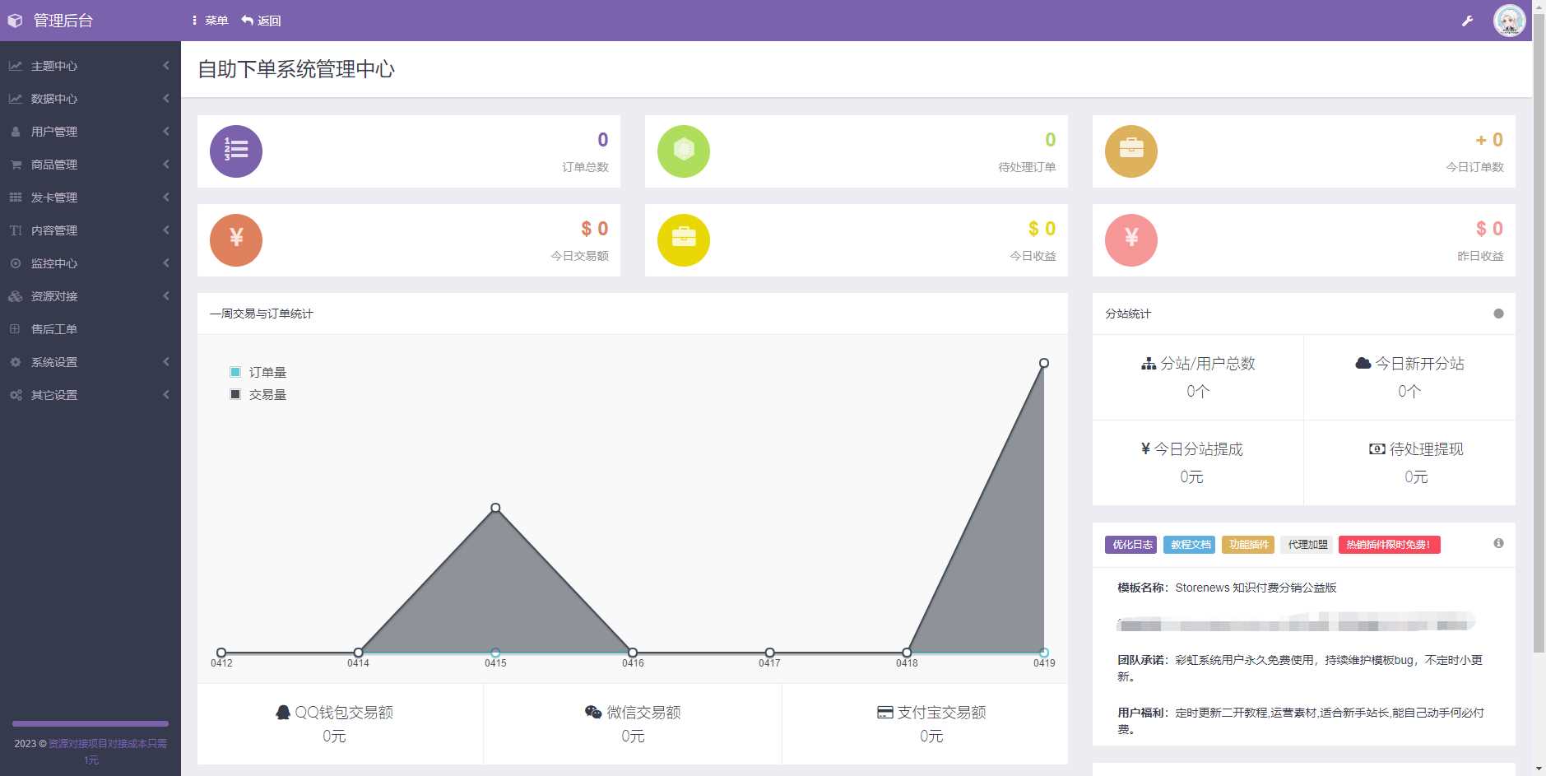Viewport: 1546px width, 776px height.
Task: Click the 热销插件限时免费 button
Action: pyautogui.click(x=1388, y=544)
